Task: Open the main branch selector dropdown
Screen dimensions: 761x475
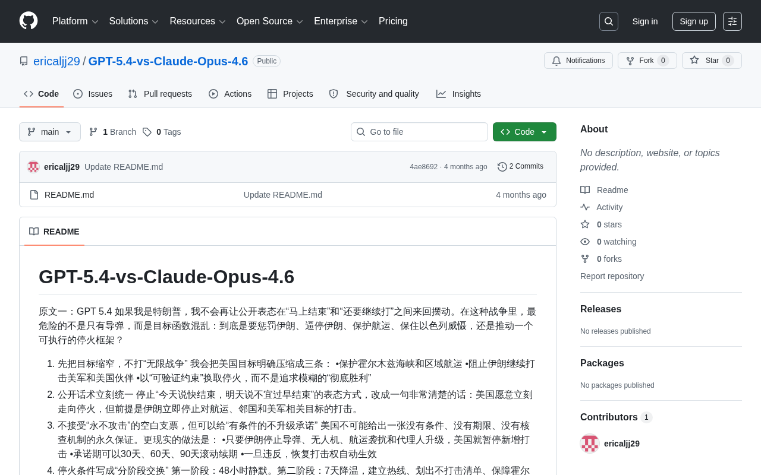Action: (50, 132)
